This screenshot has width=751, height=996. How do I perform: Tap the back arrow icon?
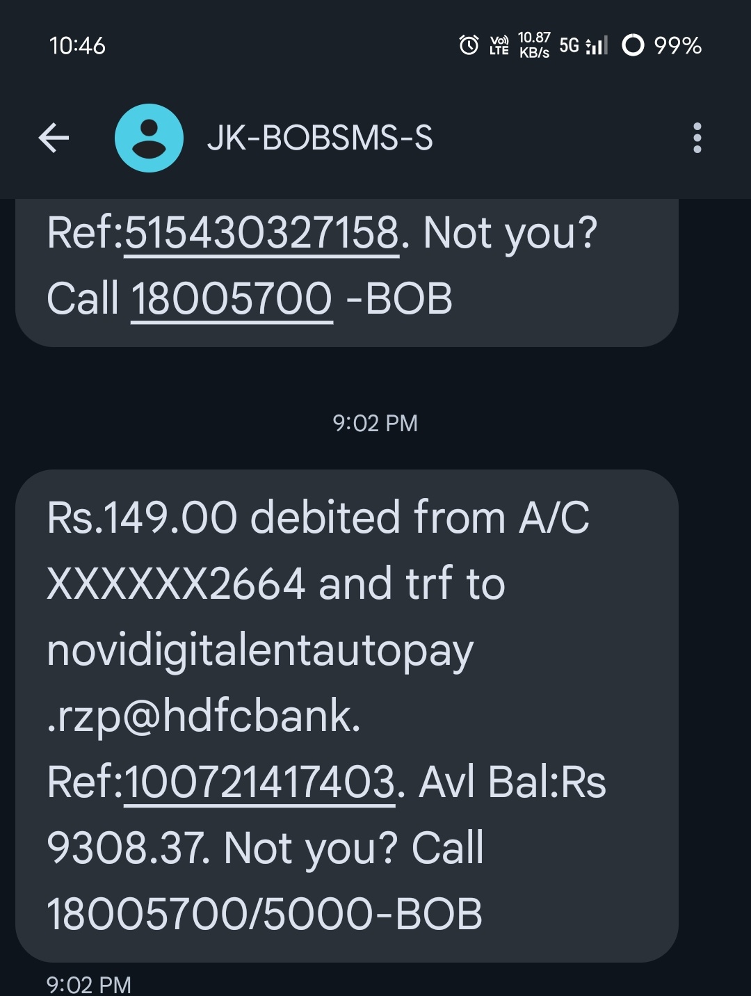[54, 138]
